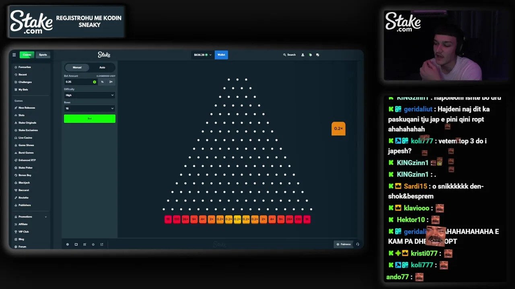Image resolution: width=515 pixels, height=289 pixels.
Task: Click Sardi15 username in chat
Action: 415,186
